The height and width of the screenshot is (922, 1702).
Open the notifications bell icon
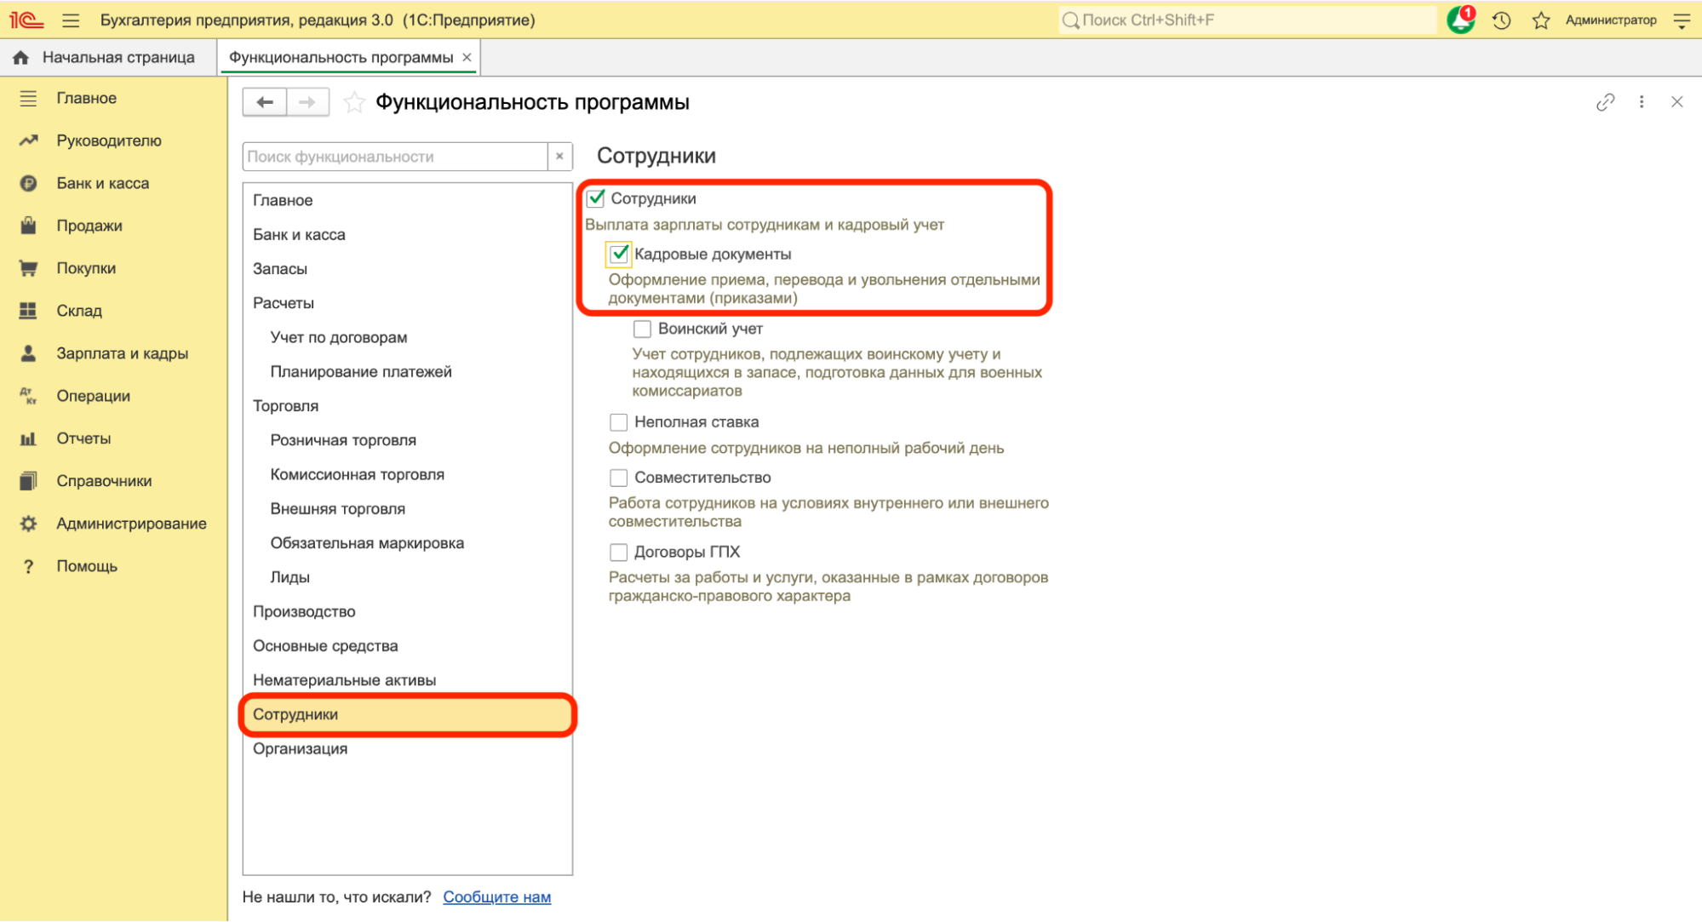click(1461, 20)
